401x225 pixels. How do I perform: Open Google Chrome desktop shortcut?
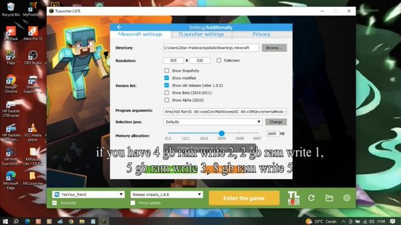(11, 84)
